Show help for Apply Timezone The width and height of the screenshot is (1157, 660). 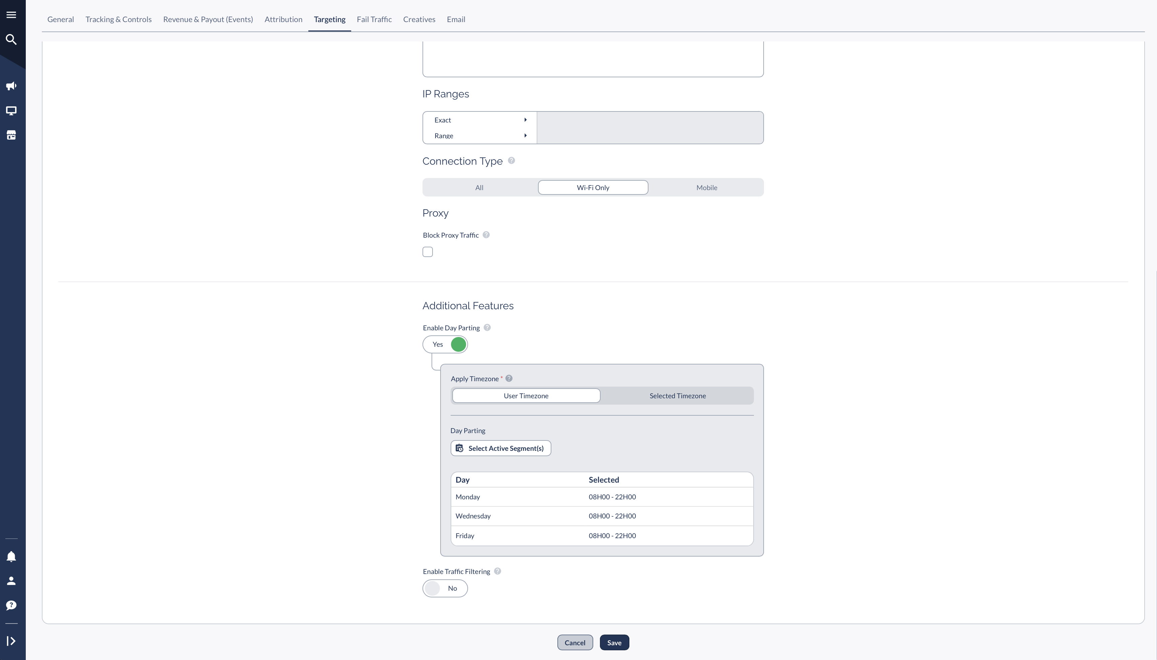(509, 379)
